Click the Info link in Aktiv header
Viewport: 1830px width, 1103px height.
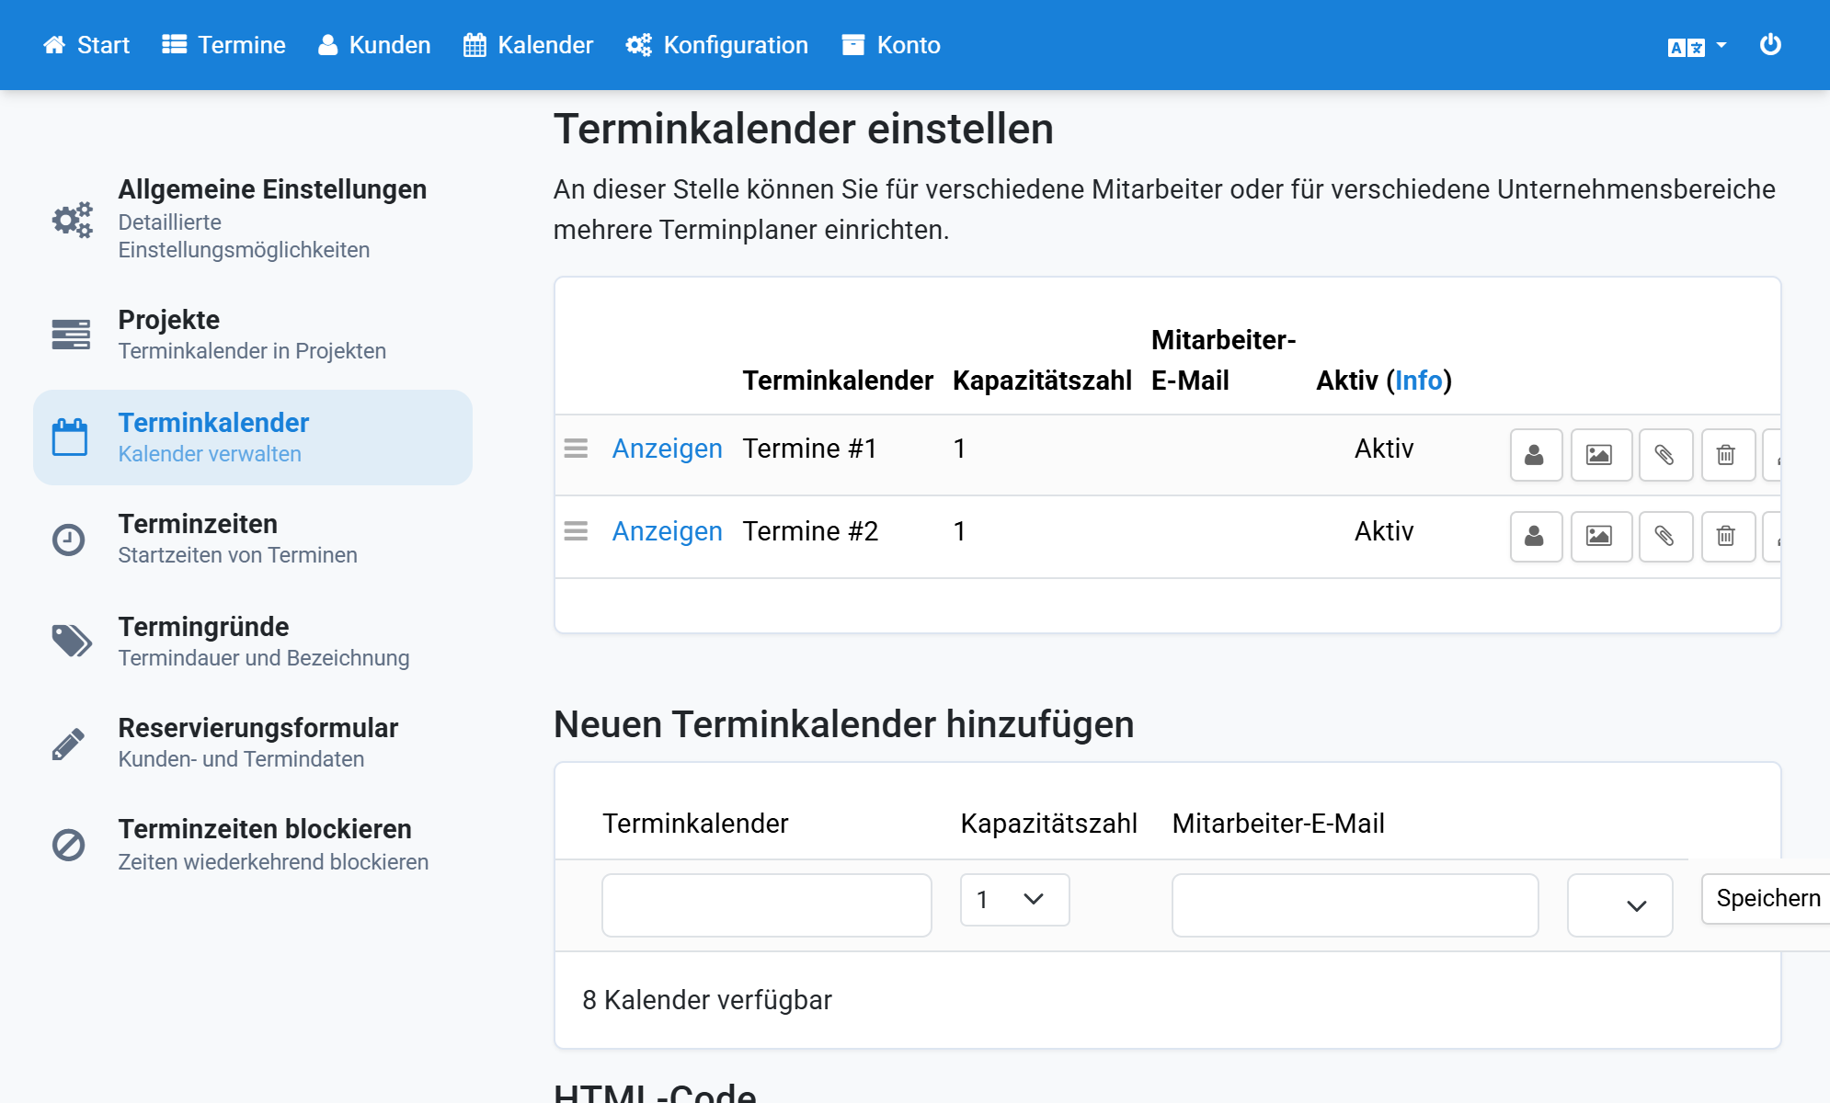point(1418,381)
